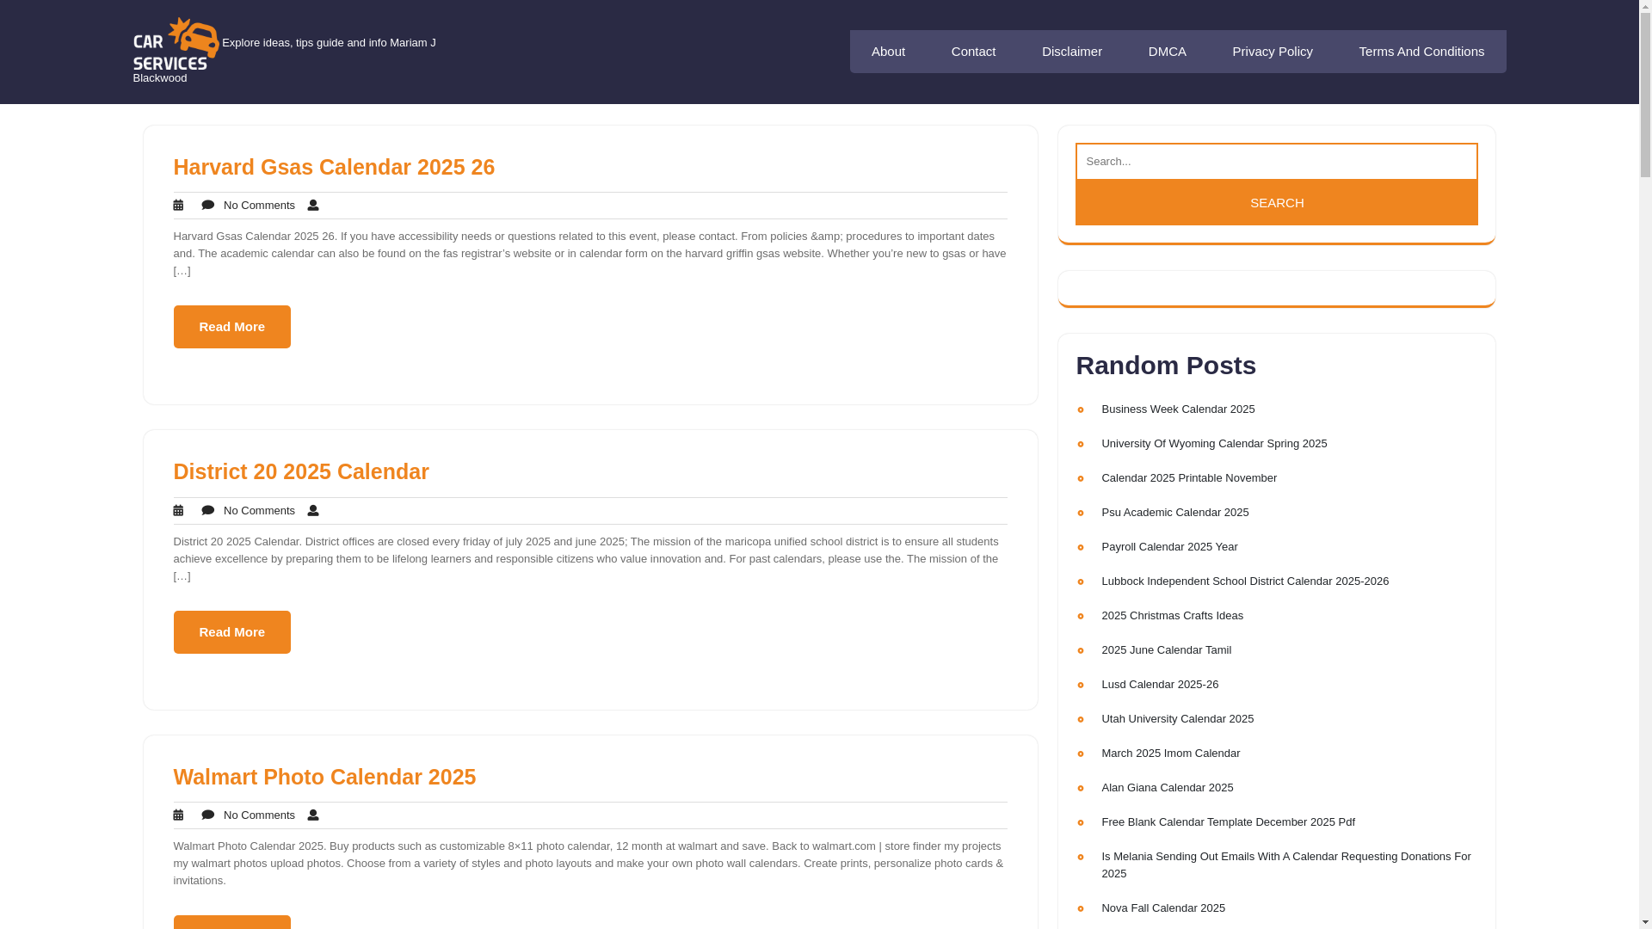
Task: Click calendar icon under District 20 post
Action: (178, 511)
